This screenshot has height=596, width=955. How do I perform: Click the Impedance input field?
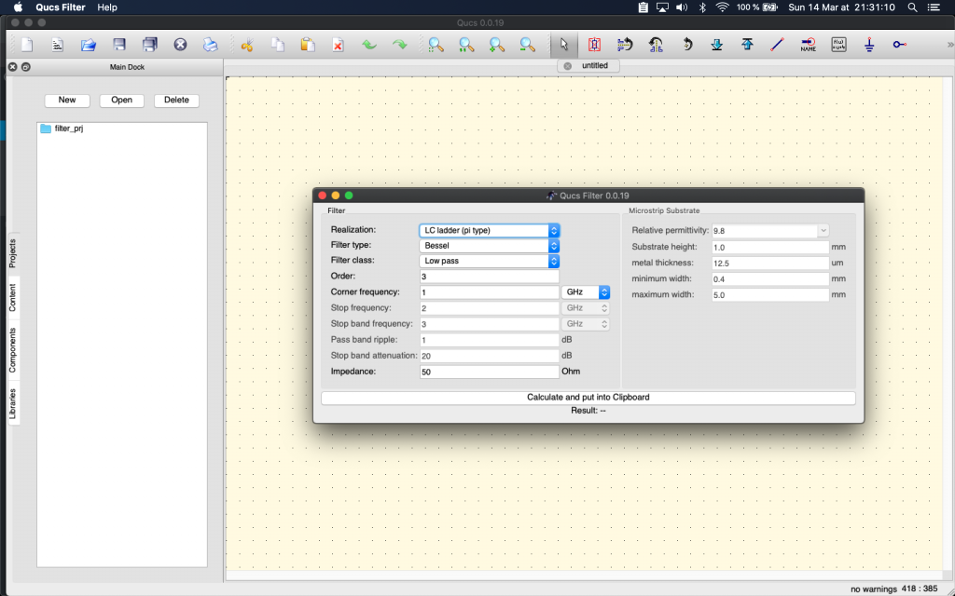[x=489, y=372]
